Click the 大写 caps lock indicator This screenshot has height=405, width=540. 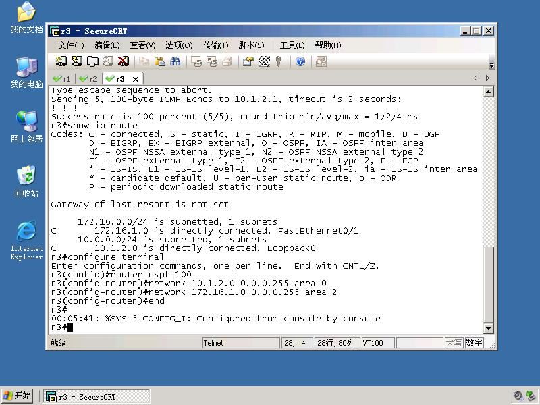point(454,343)
